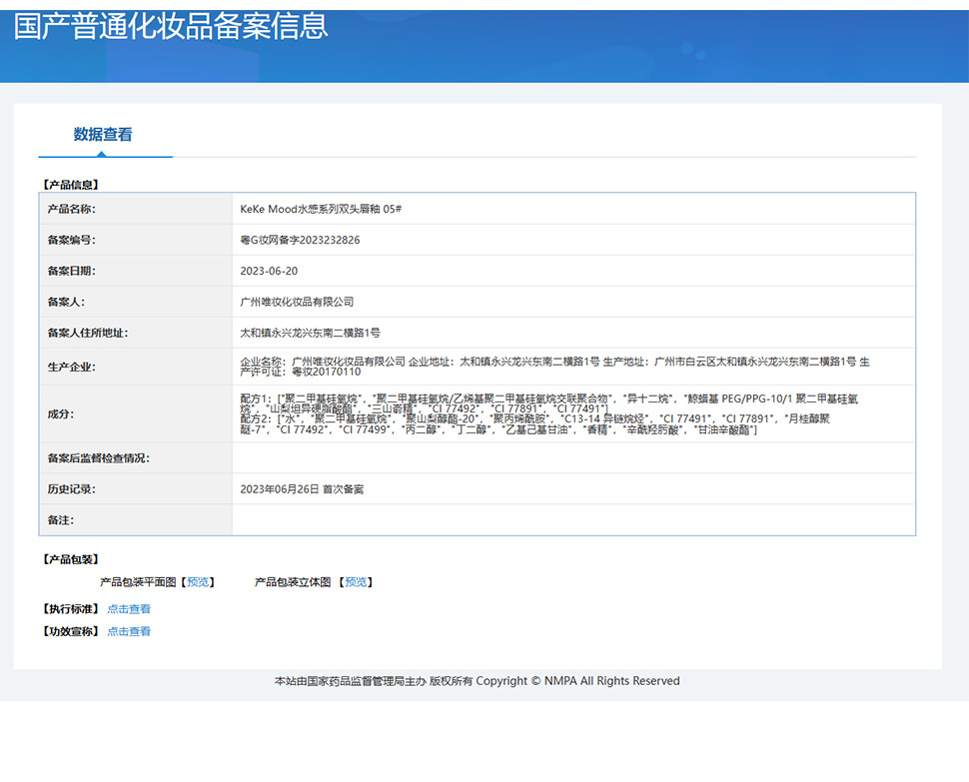Click the 成分 ingredients list cell

click(x=573, y=413)
